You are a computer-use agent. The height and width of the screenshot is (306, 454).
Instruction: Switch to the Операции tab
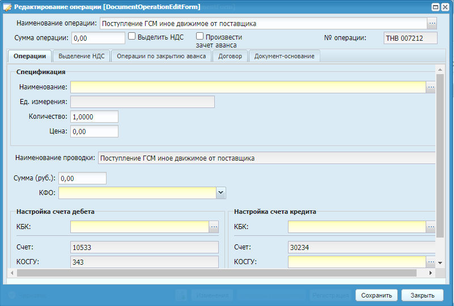(30, 56)
